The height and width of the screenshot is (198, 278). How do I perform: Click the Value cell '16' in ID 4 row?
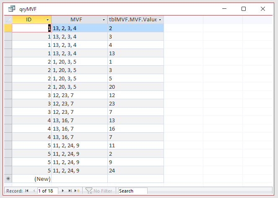(135, 129)
